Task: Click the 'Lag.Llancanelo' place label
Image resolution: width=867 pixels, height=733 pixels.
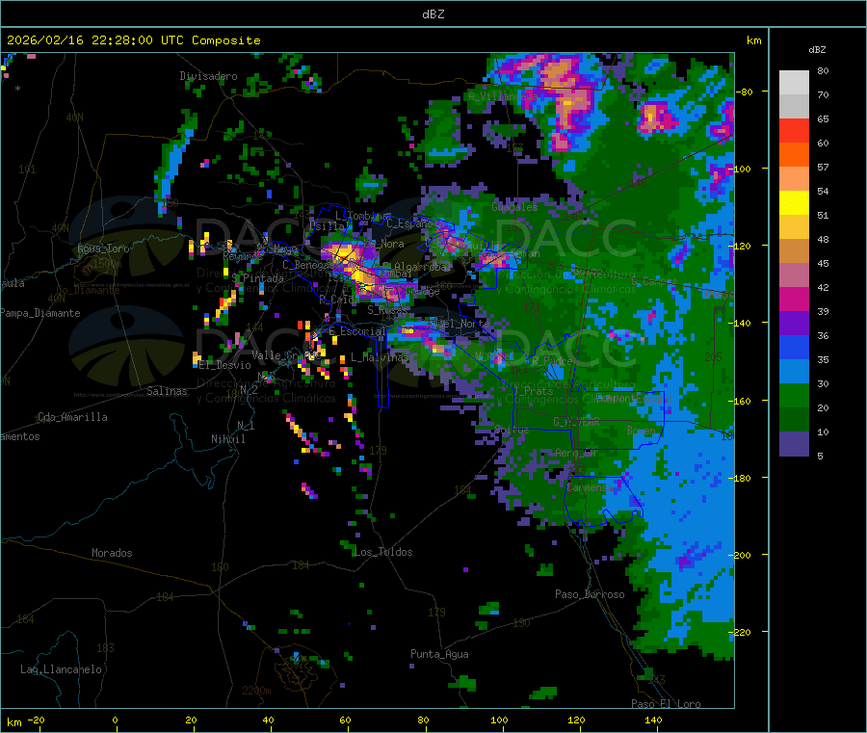Action: click(61, 669)
